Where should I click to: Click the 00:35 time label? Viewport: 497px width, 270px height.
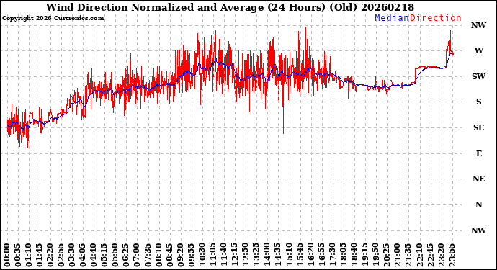point(18,256)
